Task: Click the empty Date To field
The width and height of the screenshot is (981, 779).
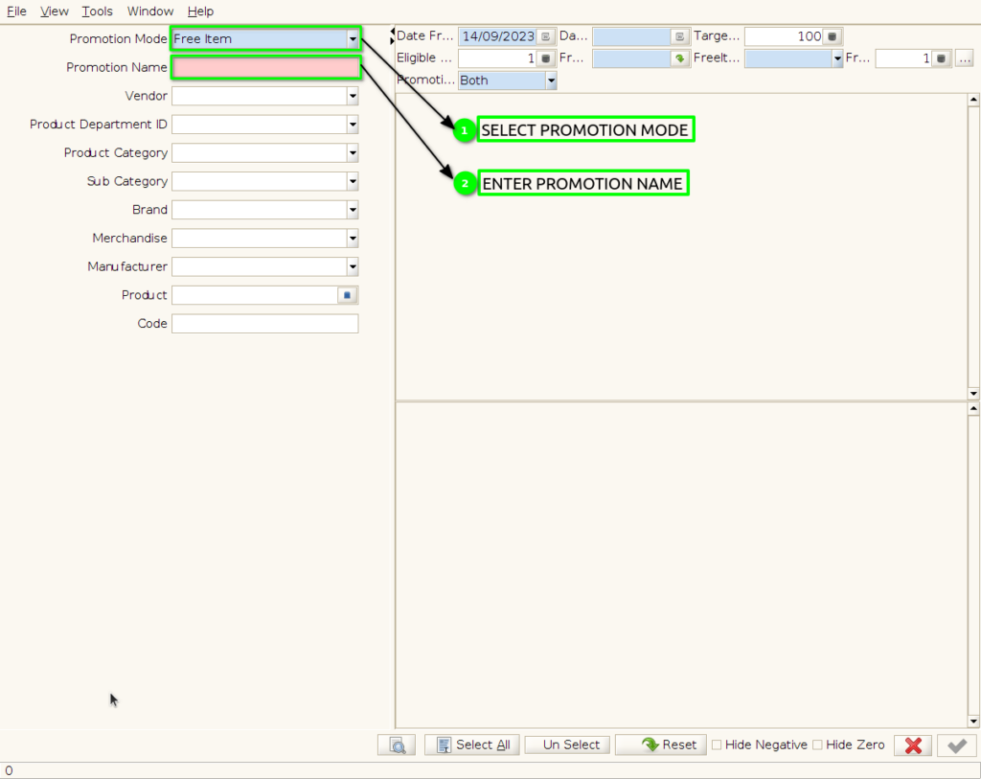Action: click(632, 37)
